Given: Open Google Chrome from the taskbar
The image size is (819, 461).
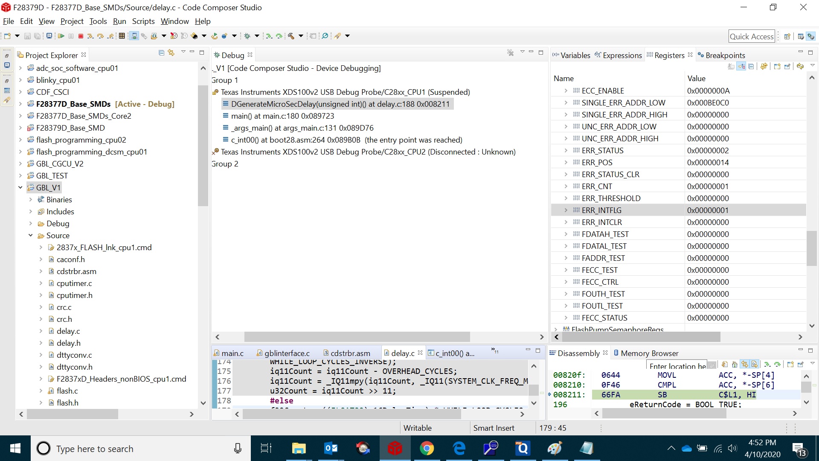Looking at the screenshot, I should (x=427, y=448).
